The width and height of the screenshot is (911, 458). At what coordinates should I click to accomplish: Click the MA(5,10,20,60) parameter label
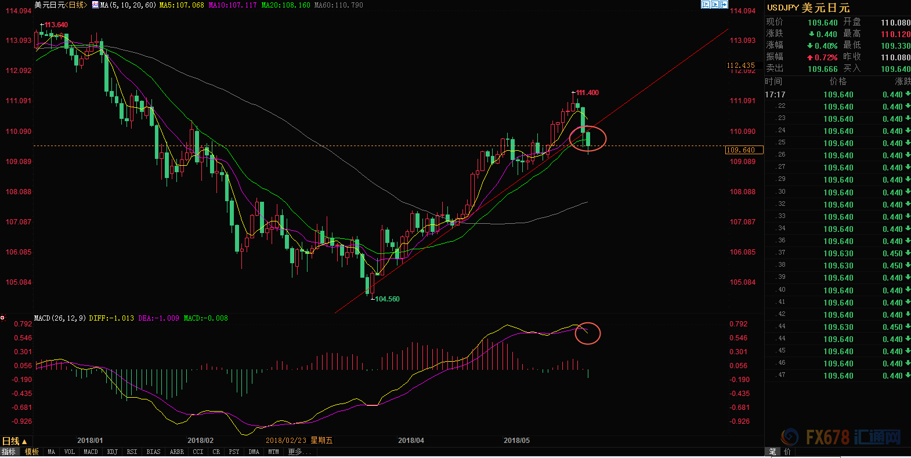click(128, 5)
